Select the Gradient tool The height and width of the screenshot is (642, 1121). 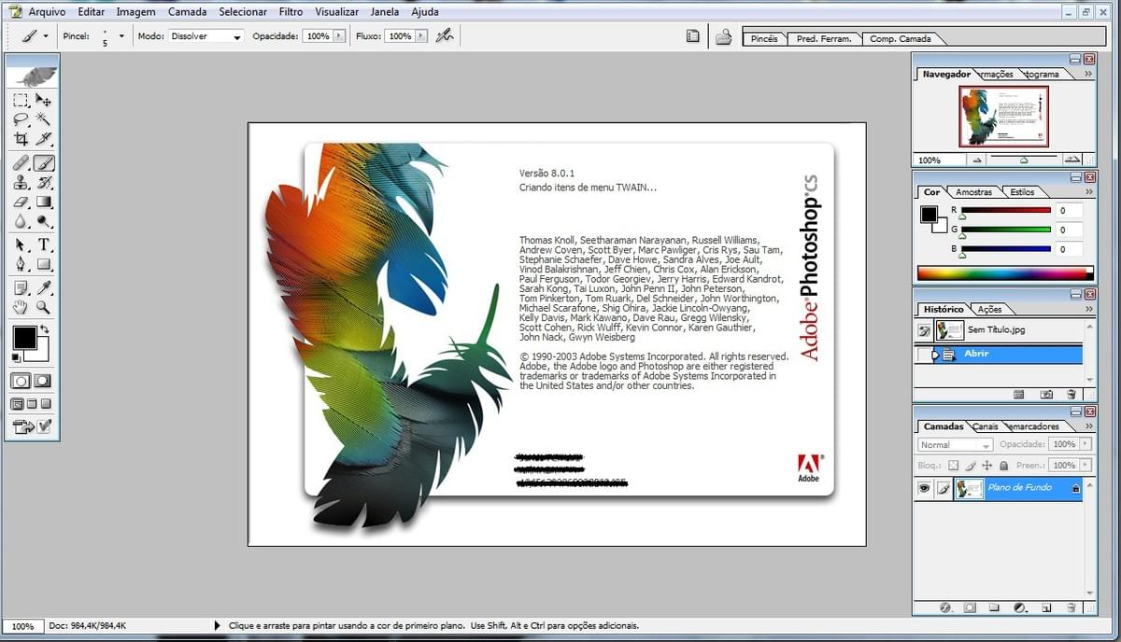(x=43, y=202)
